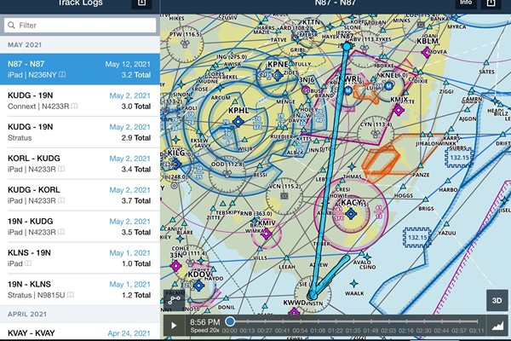Click the playback timeline scrubber handle
Screen dimensions: 511x341
tap(230, 321)
